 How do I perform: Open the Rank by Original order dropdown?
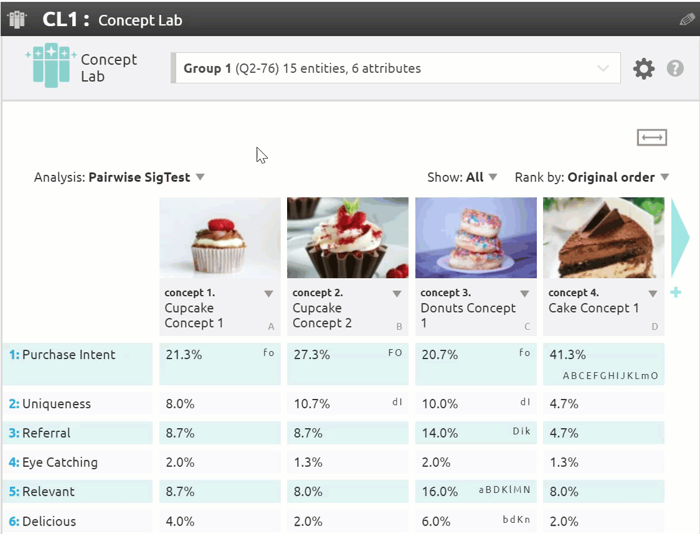(665, 177)
